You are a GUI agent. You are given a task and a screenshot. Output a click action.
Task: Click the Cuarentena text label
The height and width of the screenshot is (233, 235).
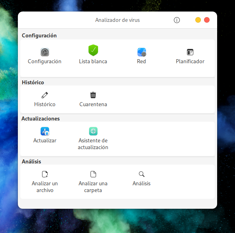(93, 104)
